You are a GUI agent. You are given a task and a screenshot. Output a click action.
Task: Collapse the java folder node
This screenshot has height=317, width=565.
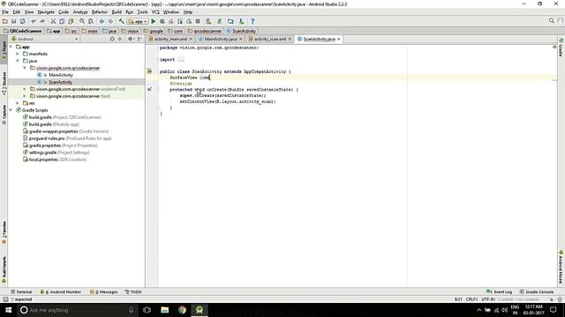tap(18, 61)
